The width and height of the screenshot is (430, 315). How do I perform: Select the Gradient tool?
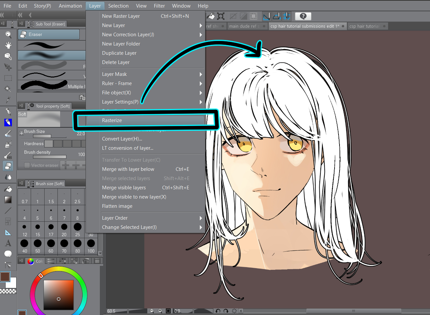tap(8, 200)
